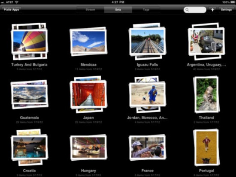The height and width of the screenshot is (177, 236).
Task: Select the Sets tab
Action: [118, 9]
